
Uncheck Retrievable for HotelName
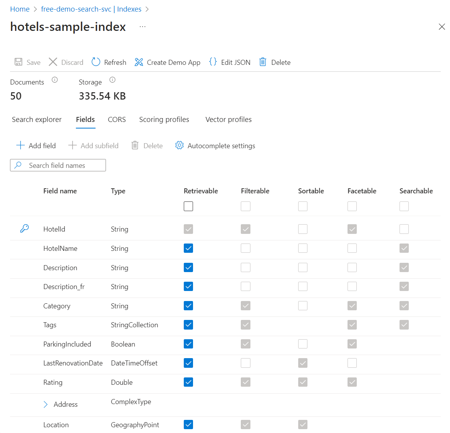(188, 248)
